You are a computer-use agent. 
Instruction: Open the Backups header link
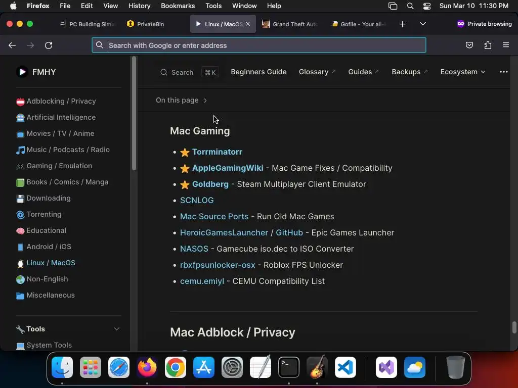[409, 72]
